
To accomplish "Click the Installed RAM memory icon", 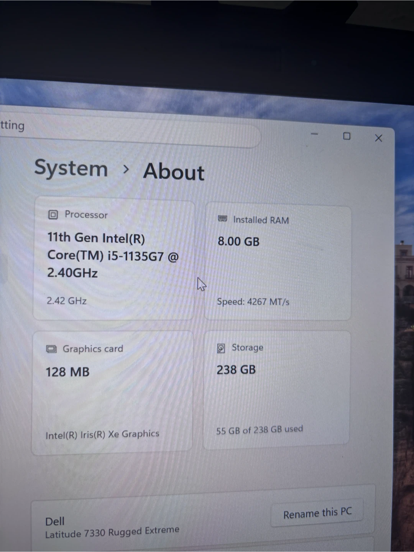I will click(222, 219).
